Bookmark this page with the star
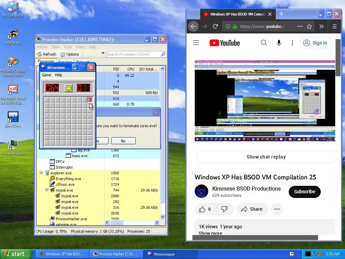This screenshot has height=259, width=345. pos(309,26)
